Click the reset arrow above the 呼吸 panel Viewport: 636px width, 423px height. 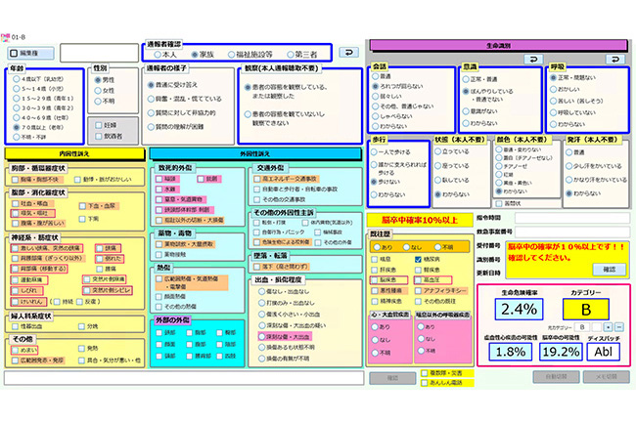tap(615, 59)
